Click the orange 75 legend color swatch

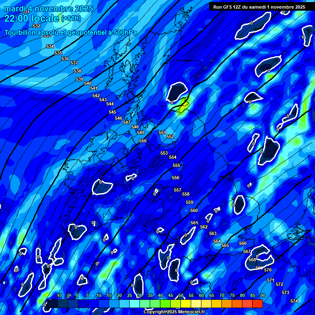tap(227, 304)
